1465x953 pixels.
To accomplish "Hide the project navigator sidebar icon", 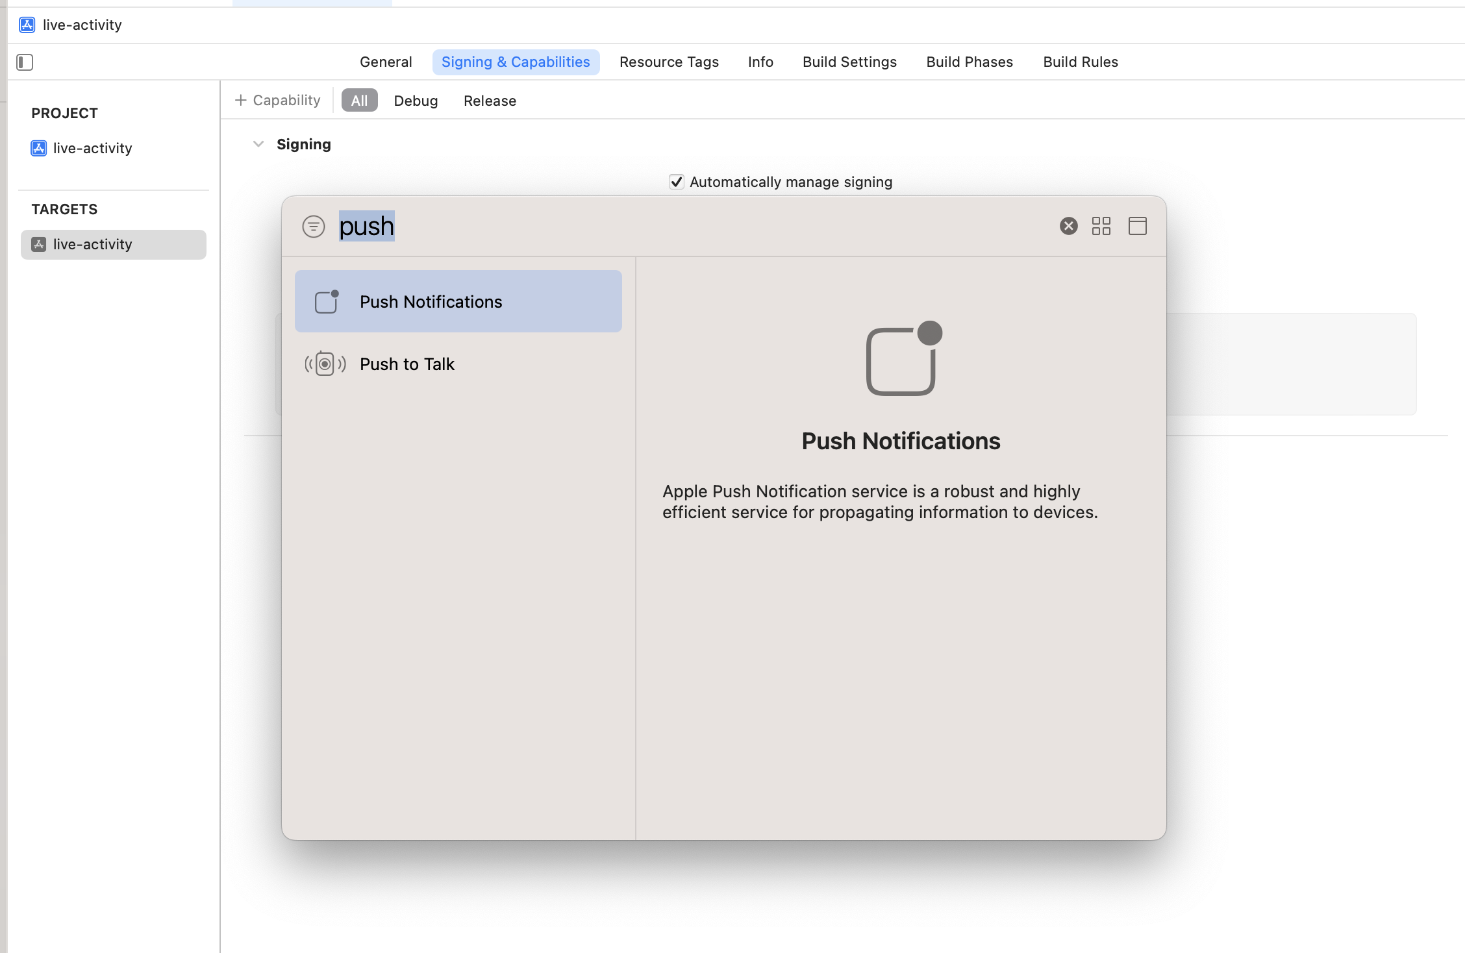I will click(25, 62).
